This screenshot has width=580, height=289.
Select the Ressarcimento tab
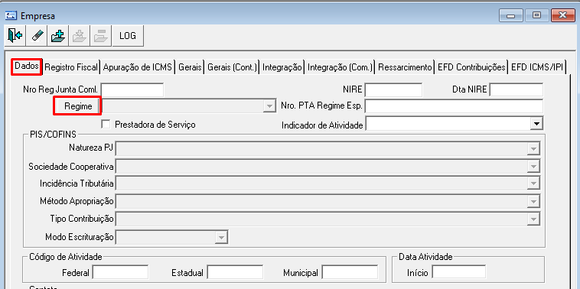405,67
